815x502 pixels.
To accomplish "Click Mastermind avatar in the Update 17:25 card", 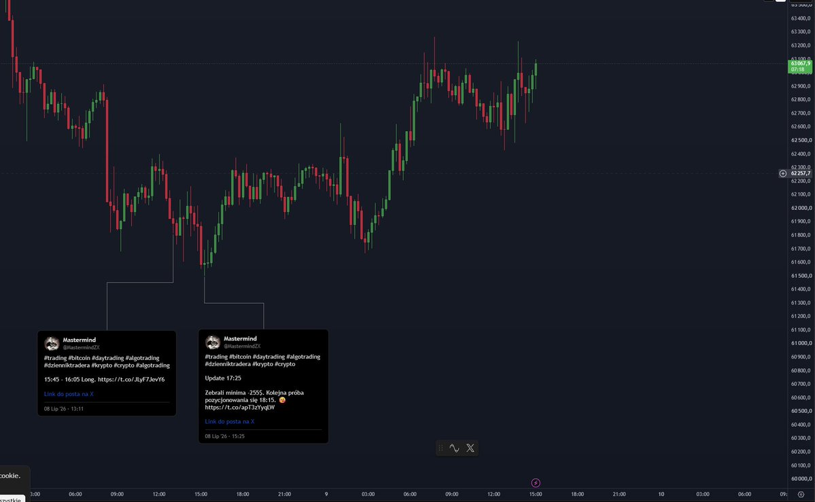I will 213,342.
